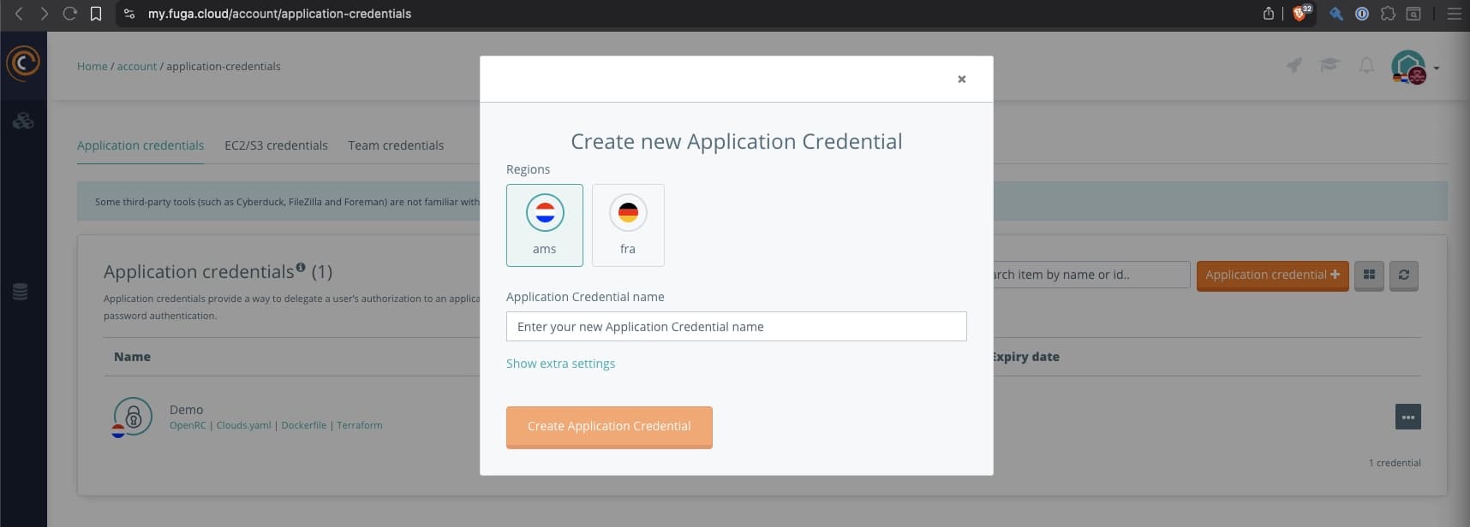Focus the Application Credential name field
Screen dimensions: 1470x527
click(x=736, y=327)
